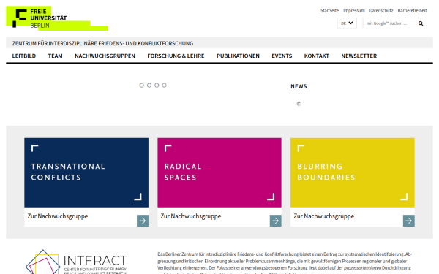This screenshot has width=439, height=274.
Task: Open Forschung & Lehre menu
Action: pyautogui.click(x=176, y=56)
